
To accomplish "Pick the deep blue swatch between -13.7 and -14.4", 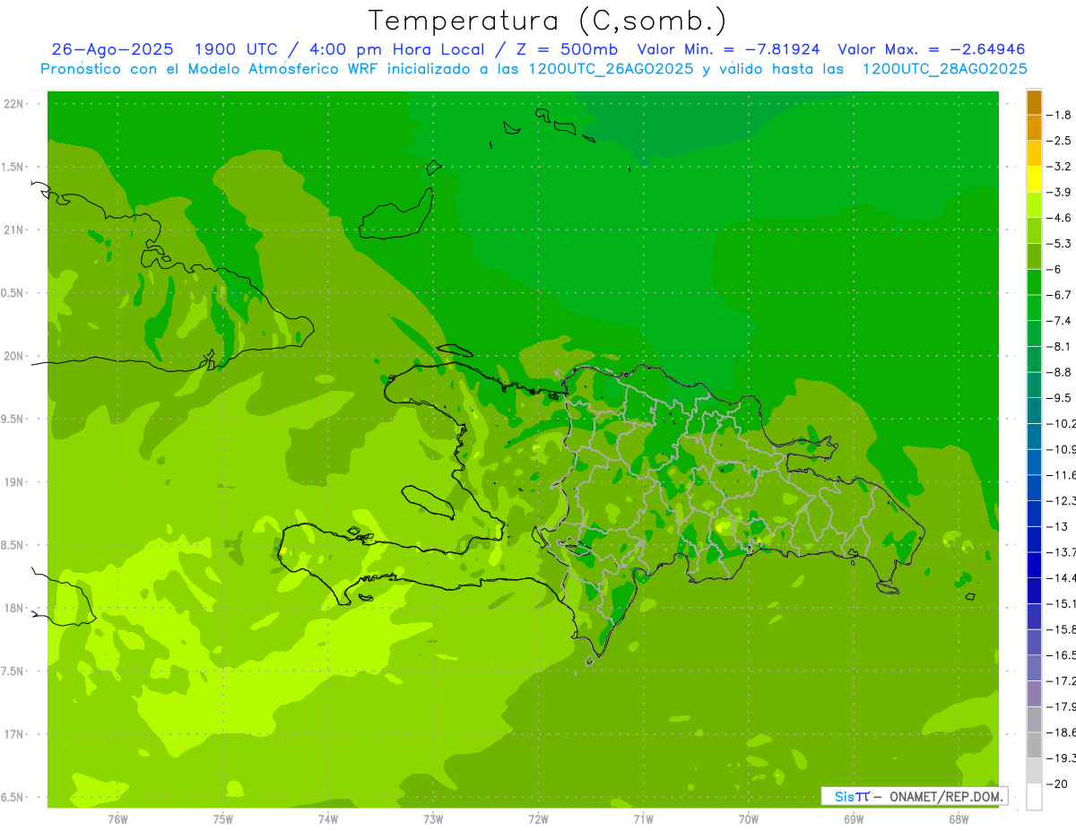I will (x=1034, y=565).
